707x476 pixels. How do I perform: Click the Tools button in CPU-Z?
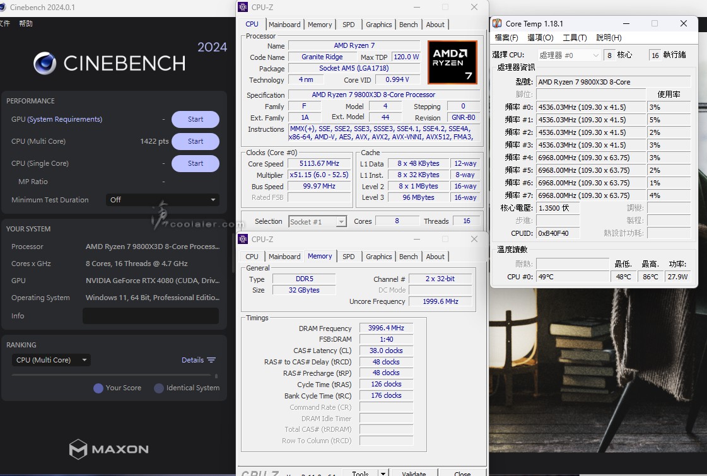tap(360, 473)
